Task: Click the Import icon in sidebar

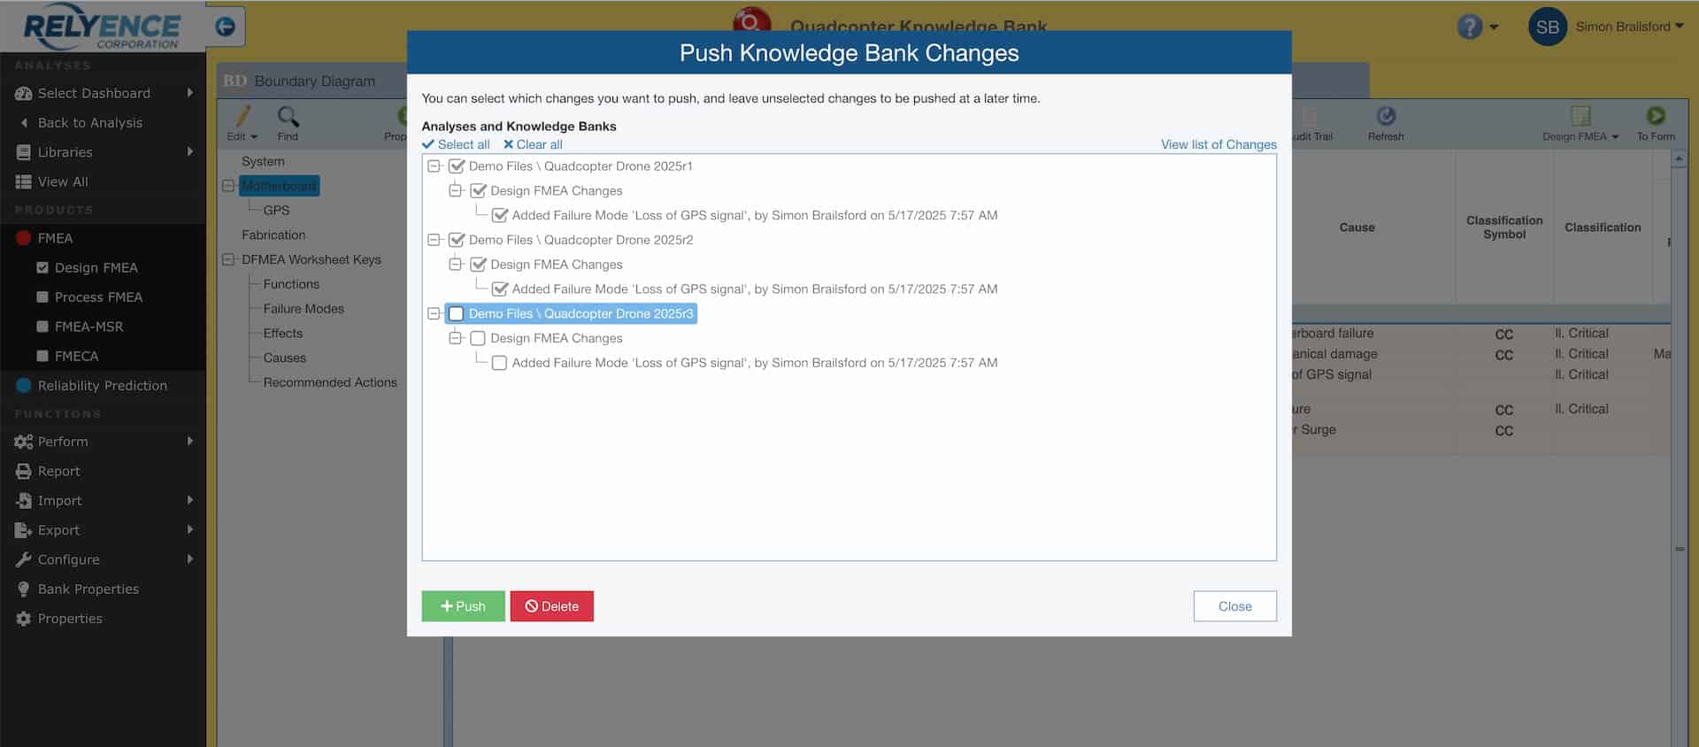Action: 24,501
